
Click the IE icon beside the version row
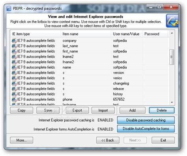14,73
